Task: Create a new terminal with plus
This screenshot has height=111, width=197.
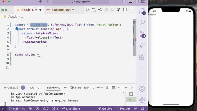Action: click(98, 88)
